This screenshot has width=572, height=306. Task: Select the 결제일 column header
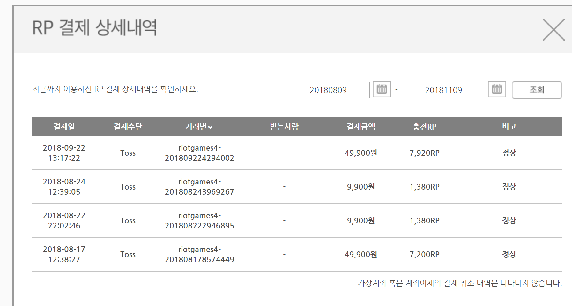(x=64, y=127)
